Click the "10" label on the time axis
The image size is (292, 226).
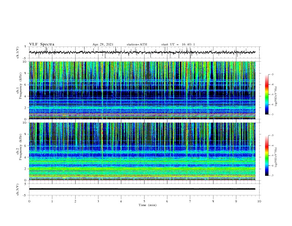(x=259, y=201)
